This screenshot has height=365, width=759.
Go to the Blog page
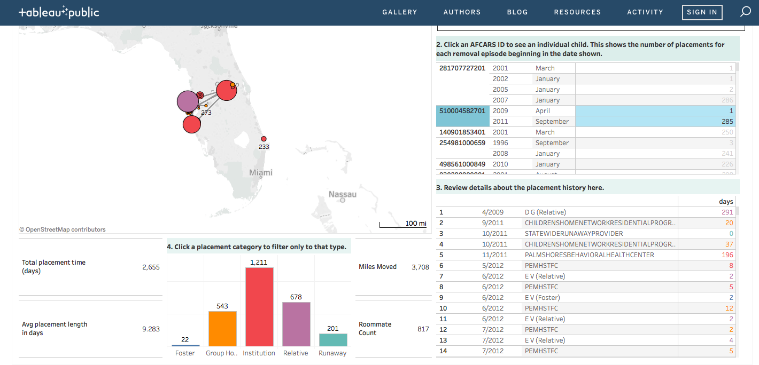pos(517,12)
